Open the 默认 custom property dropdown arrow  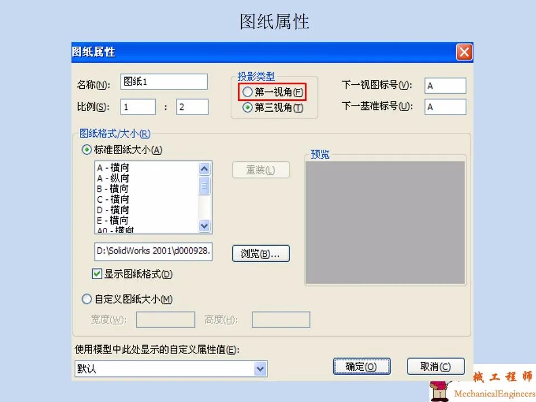coord(260,368)
